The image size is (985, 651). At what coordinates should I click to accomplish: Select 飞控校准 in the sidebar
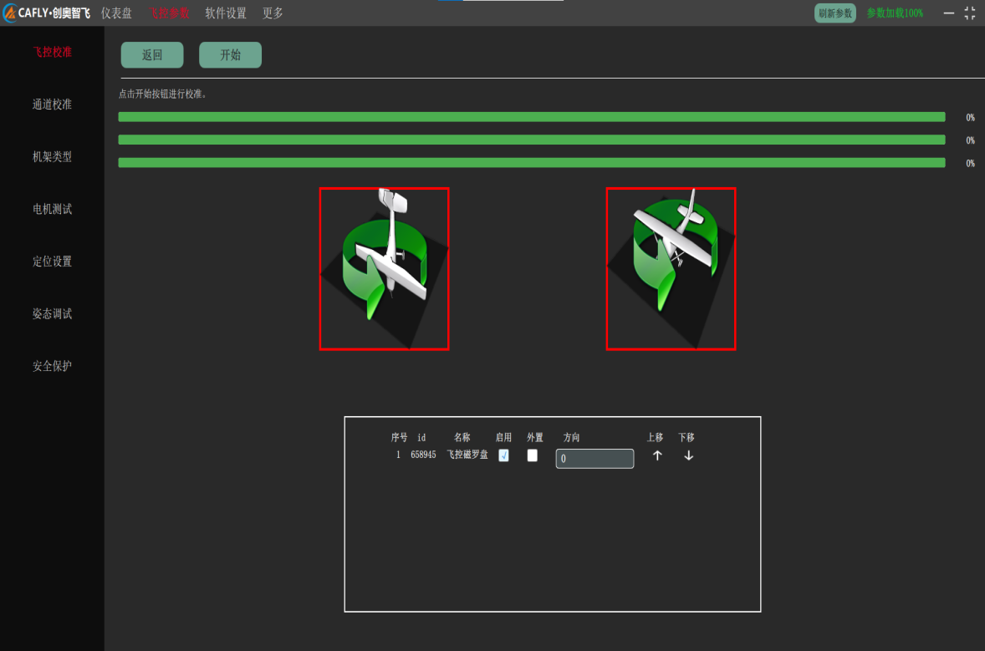point(52,52)
